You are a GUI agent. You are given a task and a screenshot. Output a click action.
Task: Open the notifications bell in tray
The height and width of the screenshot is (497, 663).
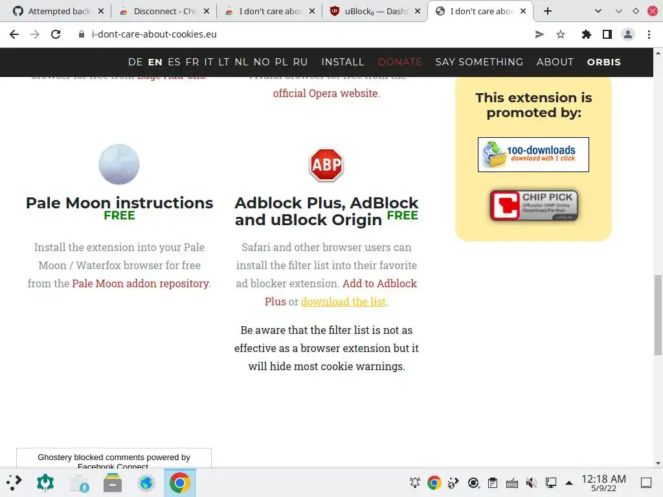[x=415, y=483]
